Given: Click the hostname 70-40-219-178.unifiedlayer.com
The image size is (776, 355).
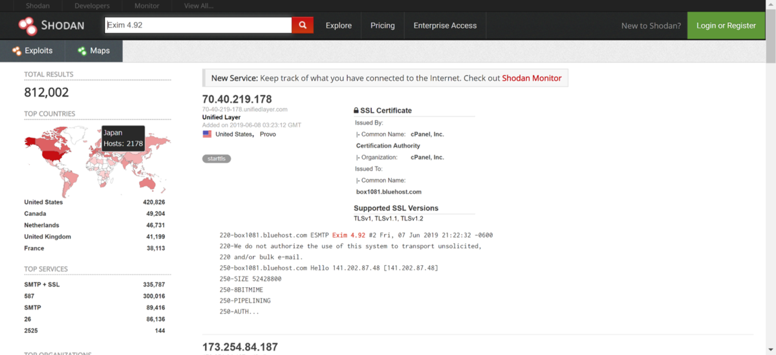Looking at the screenshot, I should tap(244, 110).
